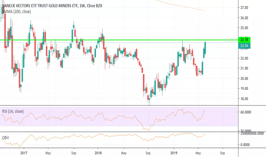
Task: Select the green horizontal resistance line
Action: 119,40
